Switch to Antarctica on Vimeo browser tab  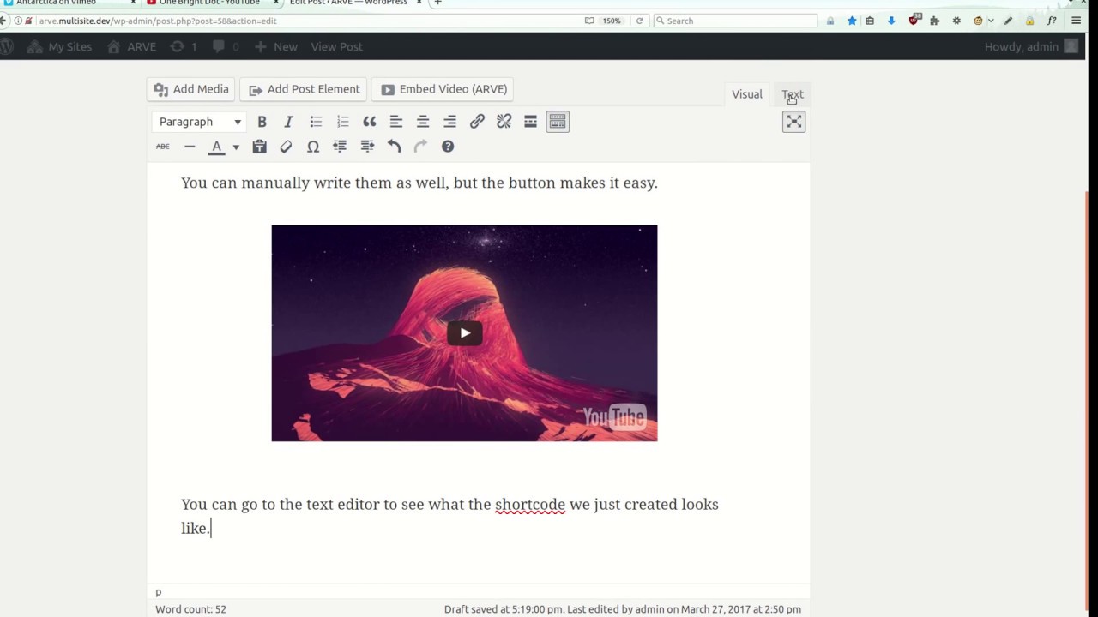pyautogui.click(x=67, y=3)
